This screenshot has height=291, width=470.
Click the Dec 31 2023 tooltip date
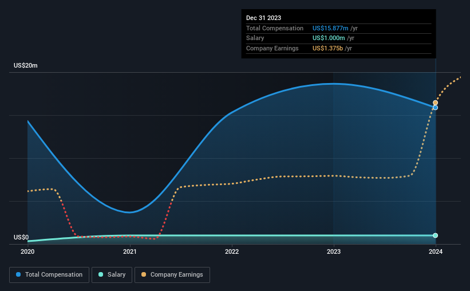pyautogui.click(x=263, y=18)
